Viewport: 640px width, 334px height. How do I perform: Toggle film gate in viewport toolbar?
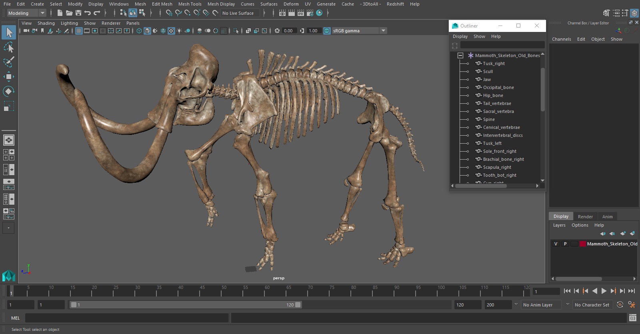coord(87,31)
